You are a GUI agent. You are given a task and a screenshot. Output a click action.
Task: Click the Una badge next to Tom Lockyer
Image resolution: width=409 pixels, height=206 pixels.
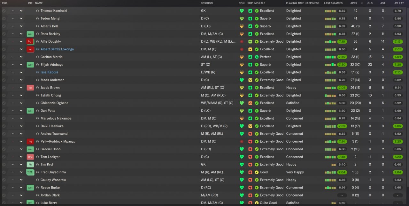pos(30,157)
